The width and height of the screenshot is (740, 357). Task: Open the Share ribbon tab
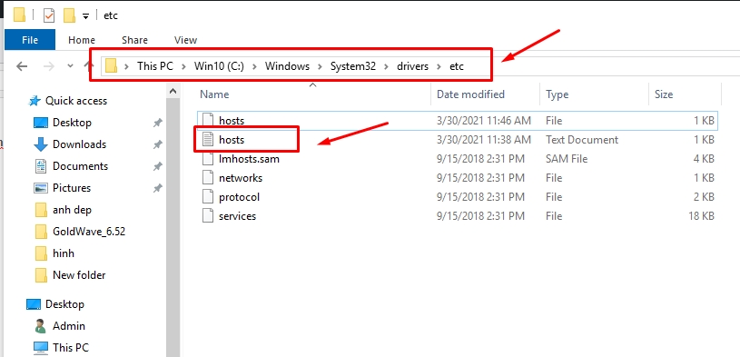coord(134,40)
